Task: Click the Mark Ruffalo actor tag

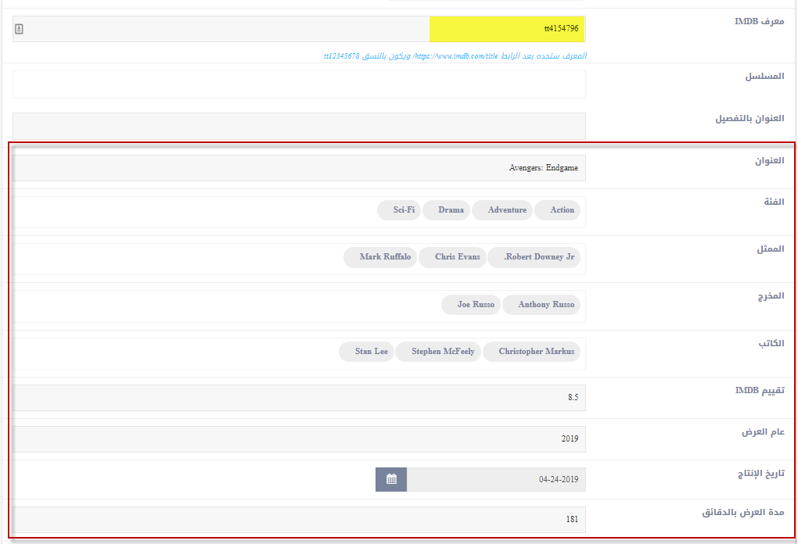Action: pos(380,257)
